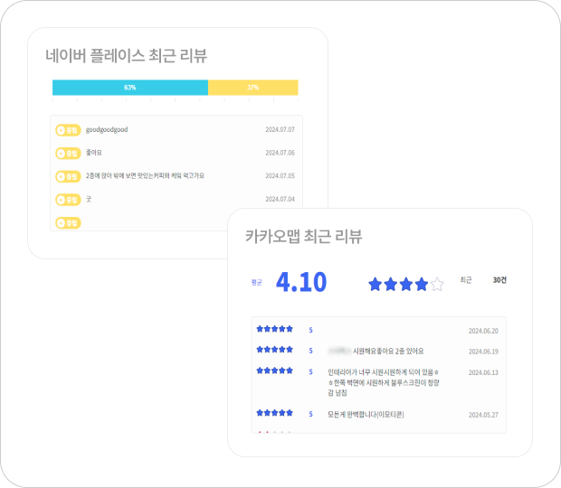The width and height of the screenshot is (561, 488).
Task: Click the empty star in the average rating
Action: (x=437, y=285)
